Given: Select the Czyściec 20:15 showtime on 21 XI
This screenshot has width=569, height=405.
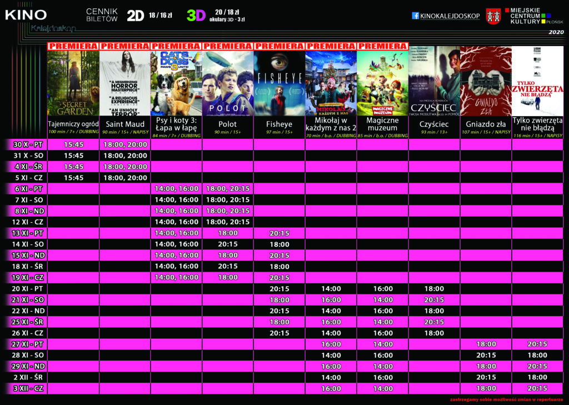Looking at the screenshot, I should tap(434, 300).
